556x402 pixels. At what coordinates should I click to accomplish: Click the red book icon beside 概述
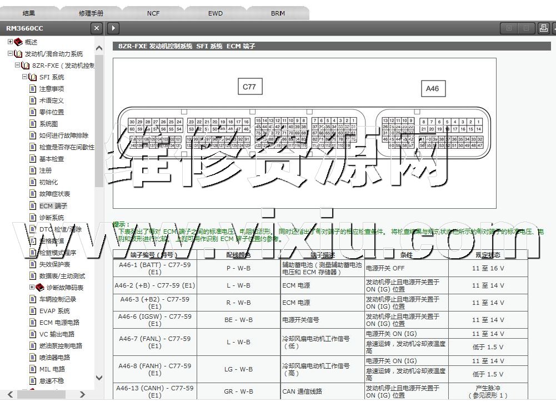pos(18,42)
